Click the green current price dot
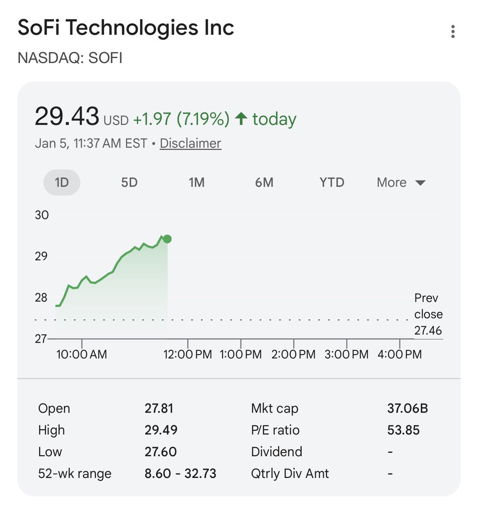478x512 pixels. click(x=167, y=239)
